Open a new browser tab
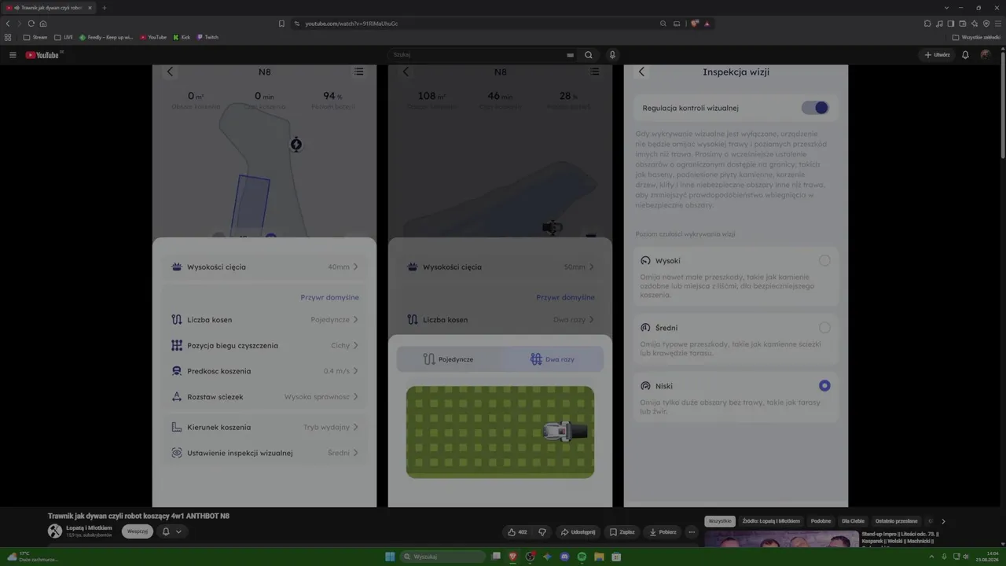Image resolution: width=1006 pixels, height=566 pixels. click(104, 8)
